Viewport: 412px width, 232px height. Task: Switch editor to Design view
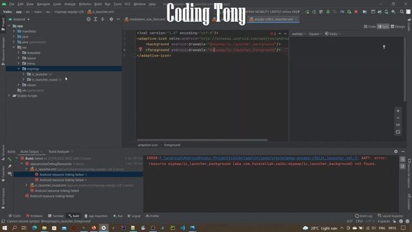click(x=398, y=26)
